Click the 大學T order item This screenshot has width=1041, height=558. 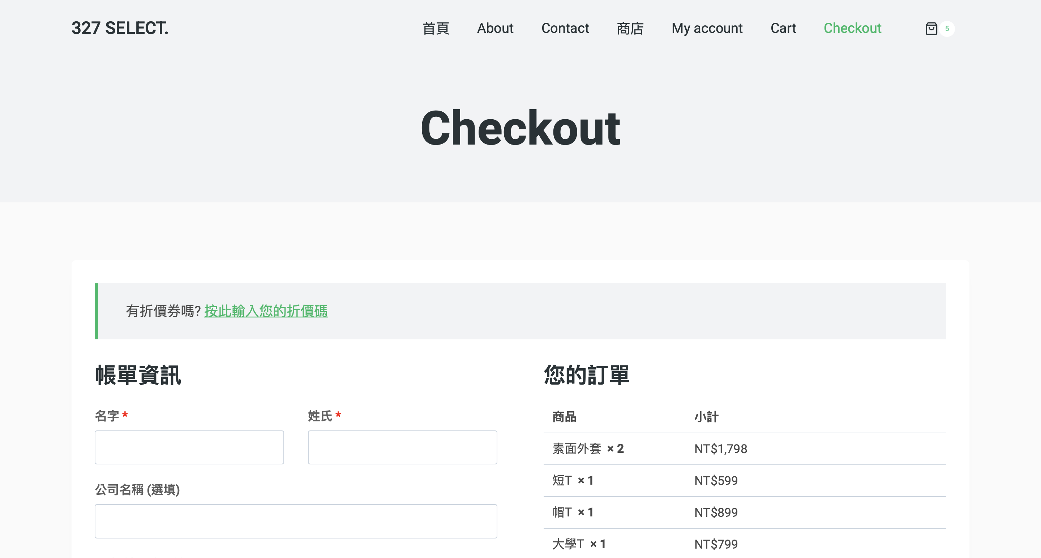tap(568, 544)
